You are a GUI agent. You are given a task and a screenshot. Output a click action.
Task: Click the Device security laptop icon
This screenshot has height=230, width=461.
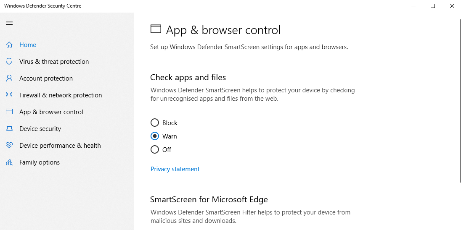tap(9, 129)
